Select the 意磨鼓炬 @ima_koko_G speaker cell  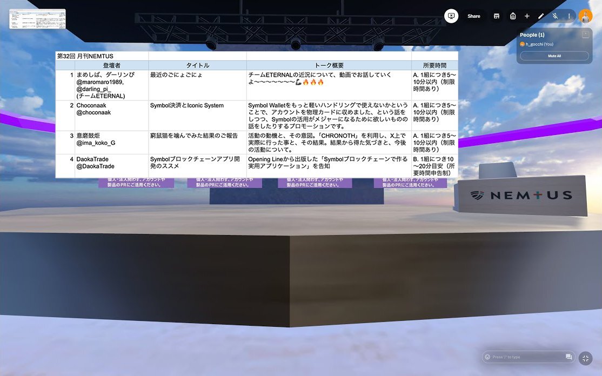tap(111, 143)
